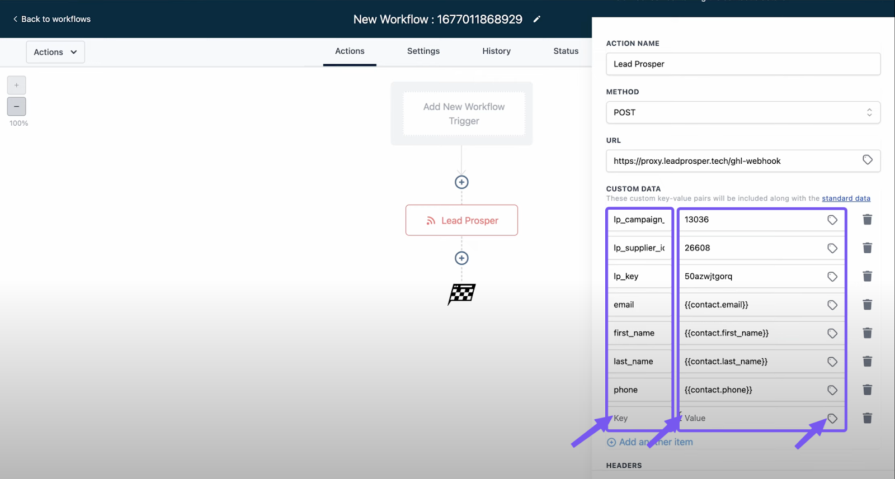Click Add New Workflow Trigger box
This screenshot has height=479, width=895.
pyautogui.click(x=464, y=114)
